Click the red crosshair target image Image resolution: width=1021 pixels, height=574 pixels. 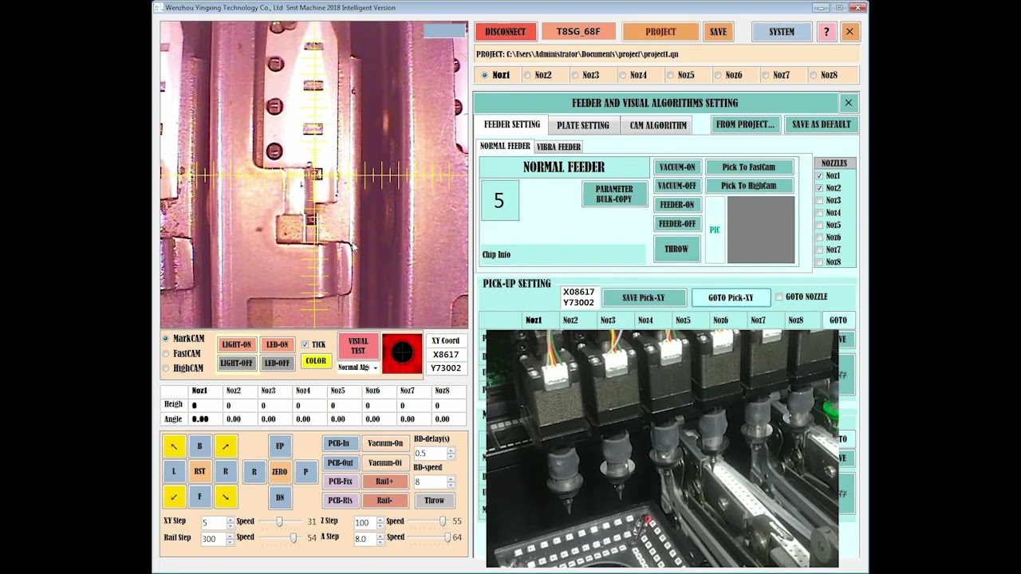pos(402,353)
